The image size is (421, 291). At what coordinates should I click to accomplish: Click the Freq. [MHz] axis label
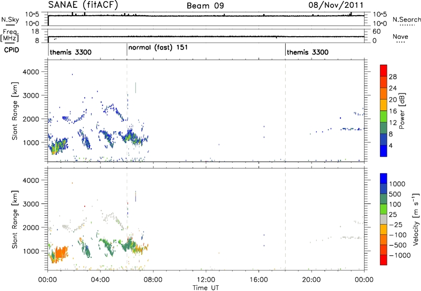(10, 35)
